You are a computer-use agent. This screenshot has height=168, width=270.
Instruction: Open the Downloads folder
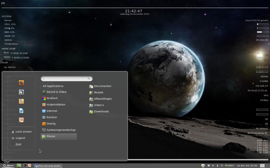(99, 112)
